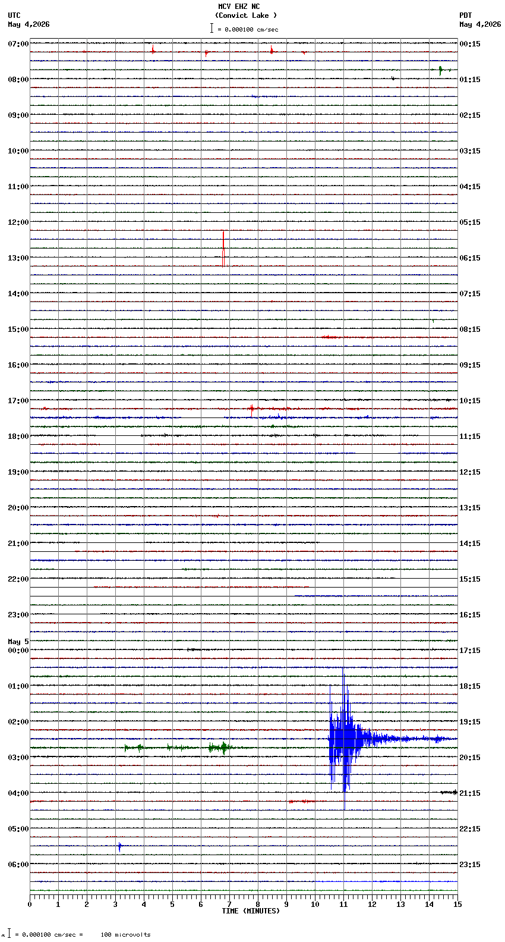505x942 pixels.
Task: Click the UTC time label "05:00"
Action: pos(18,829)
